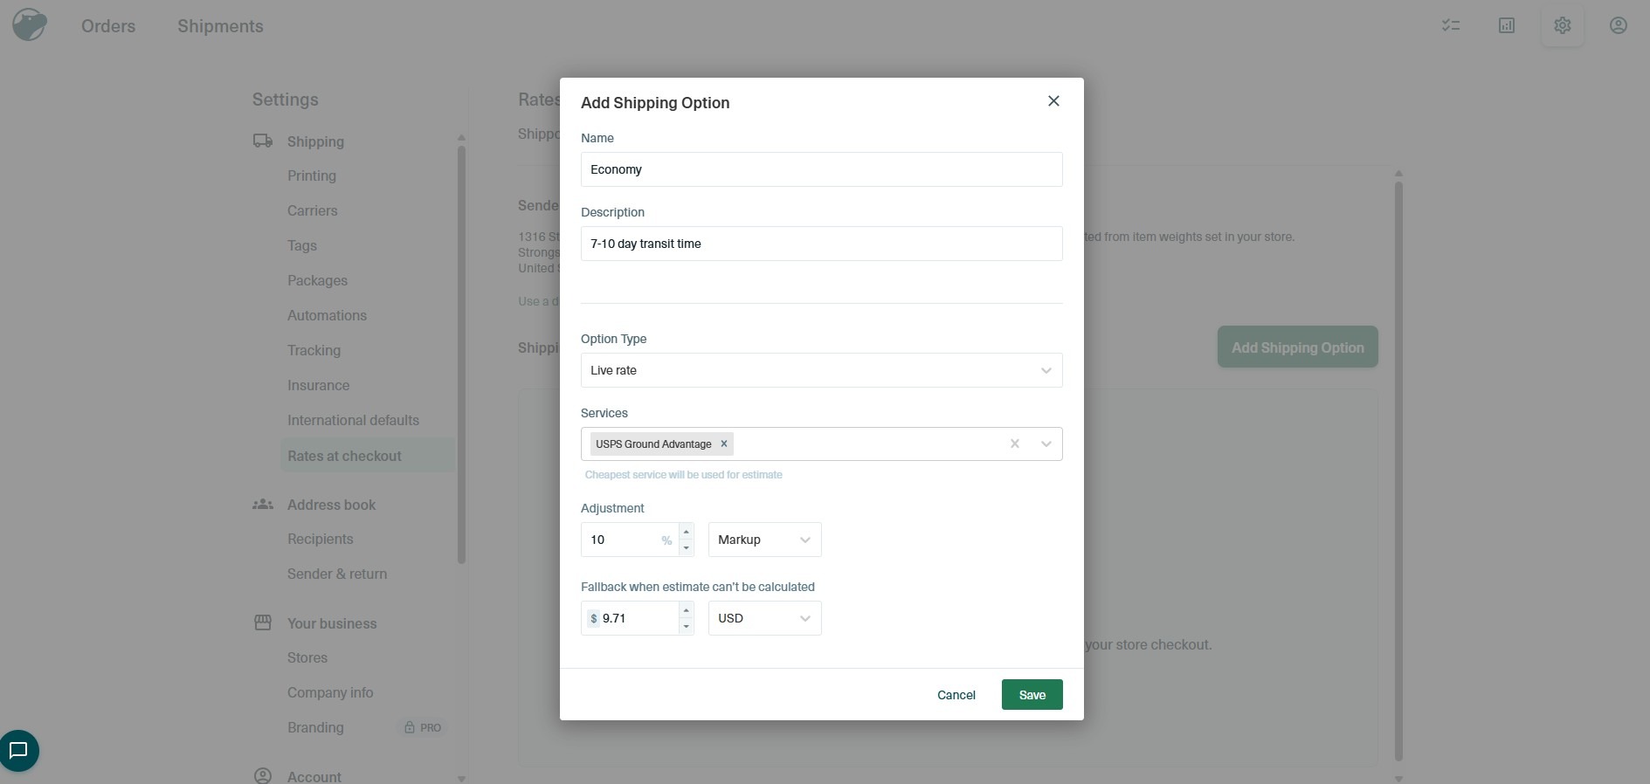The width and height of the screenshot is (1650, 784).
Task: Decrease the fallback amount
Action: tap(687, 627)
